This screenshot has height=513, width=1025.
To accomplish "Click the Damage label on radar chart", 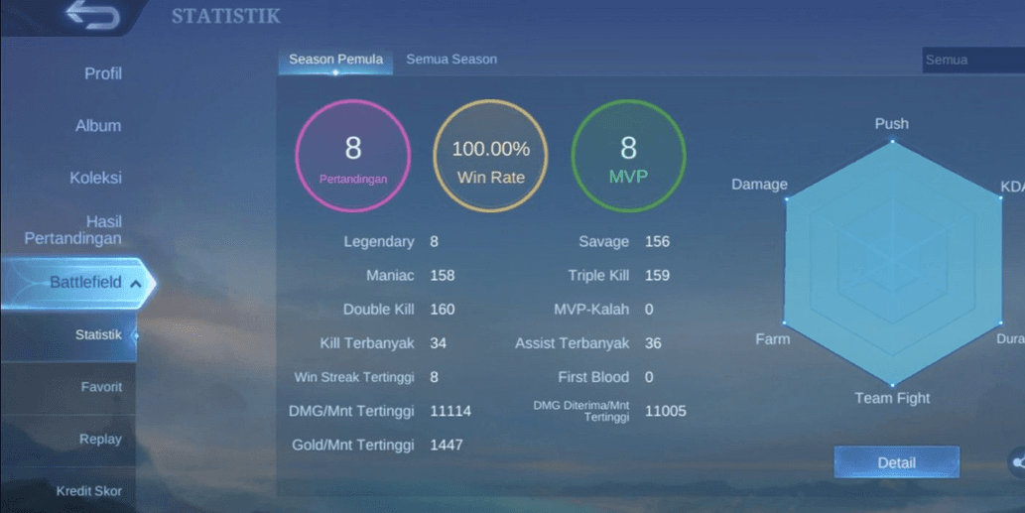I will [x=759, y=185].
